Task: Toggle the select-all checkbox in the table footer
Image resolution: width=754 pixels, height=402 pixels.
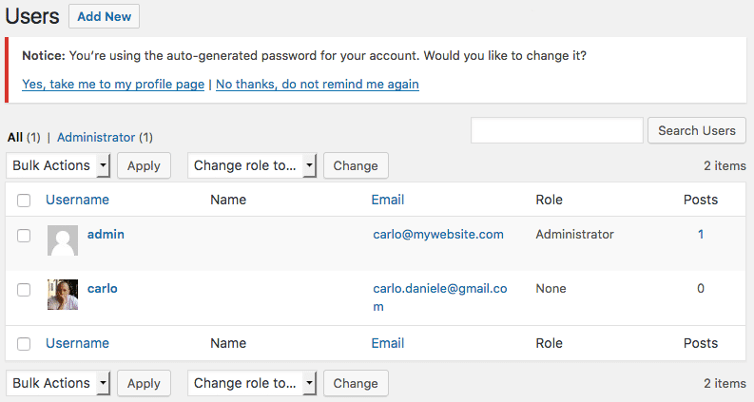Action: tap(24, 344)
